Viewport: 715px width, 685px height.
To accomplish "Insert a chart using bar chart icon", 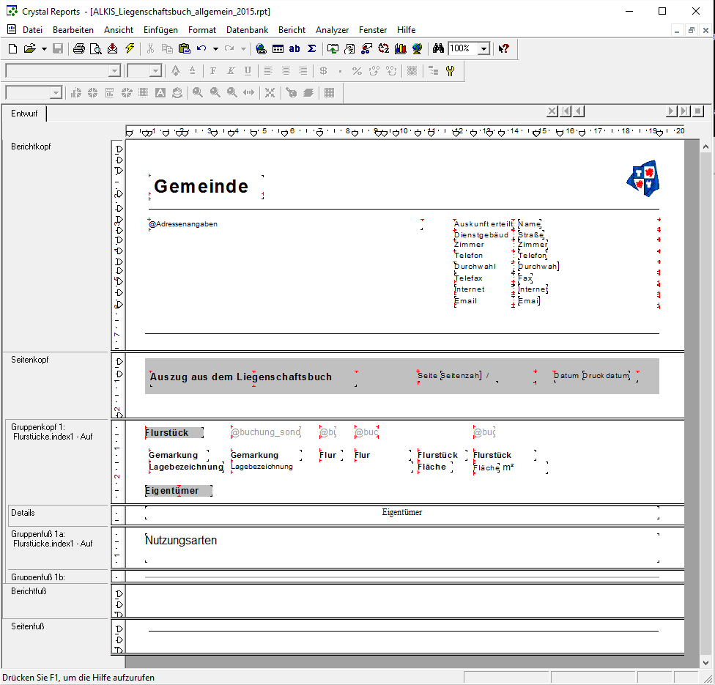I will coord(400,48).
